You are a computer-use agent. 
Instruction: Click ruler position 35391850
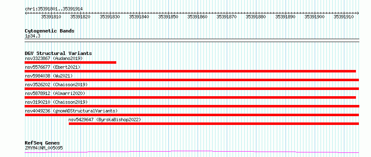tap(168, 17)
